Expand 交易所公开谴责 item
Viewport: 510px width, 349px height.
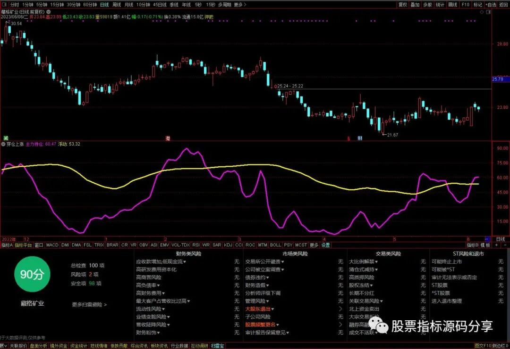click(x=265, y=261)
